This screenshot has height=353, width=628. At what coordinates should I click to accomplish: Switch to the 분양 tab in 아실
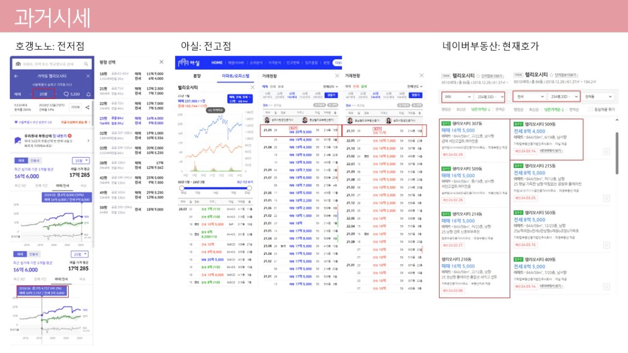coord(197,76)
